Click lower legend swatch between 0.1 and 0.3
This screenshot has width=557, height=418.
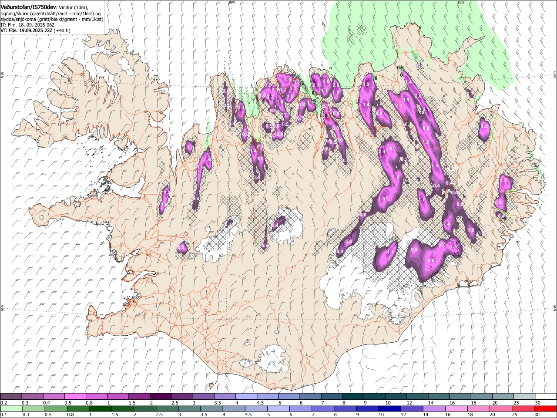click(x=11, y=408)
